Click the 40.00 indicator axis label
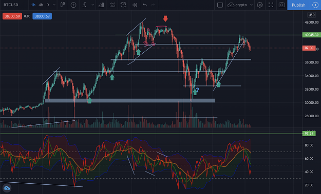This screenshot has width=321, height=194. click(309, 172)
